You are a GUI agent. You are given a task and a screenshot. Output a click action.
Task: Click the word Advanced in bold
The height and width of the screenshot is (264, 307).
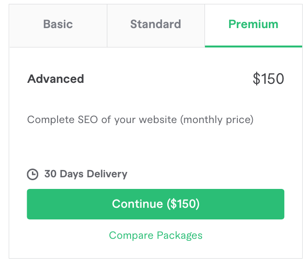tap(56, 79)
